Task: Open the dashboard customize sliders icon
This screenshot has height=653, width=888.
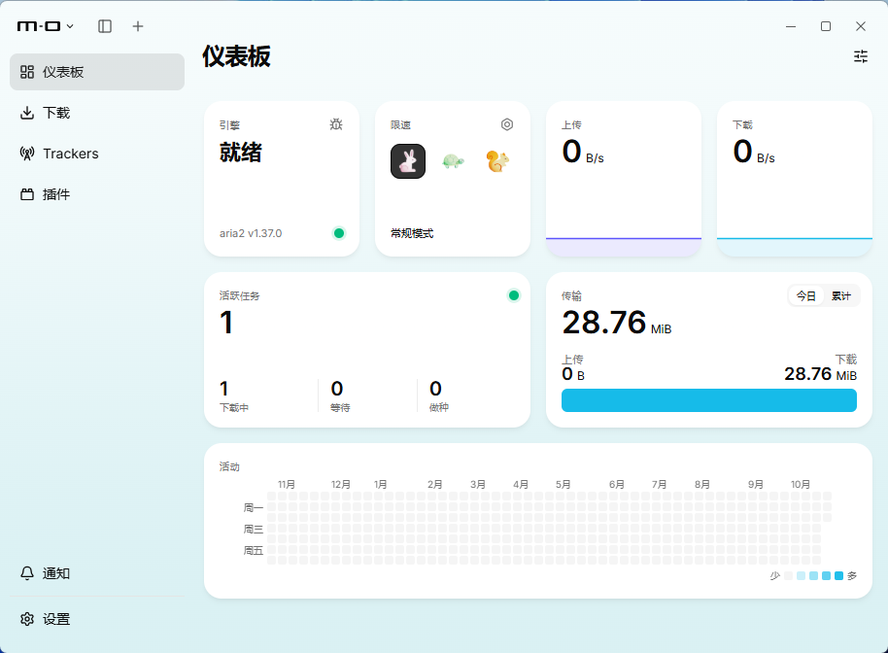Action: pos(860,56)
